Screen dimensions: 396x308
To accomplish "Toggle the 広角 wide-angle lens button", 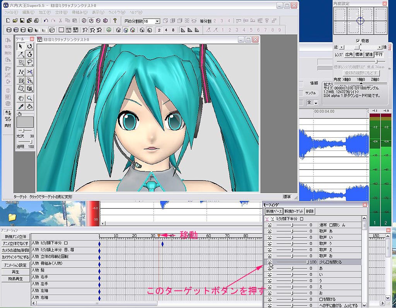I will [349, 54].
